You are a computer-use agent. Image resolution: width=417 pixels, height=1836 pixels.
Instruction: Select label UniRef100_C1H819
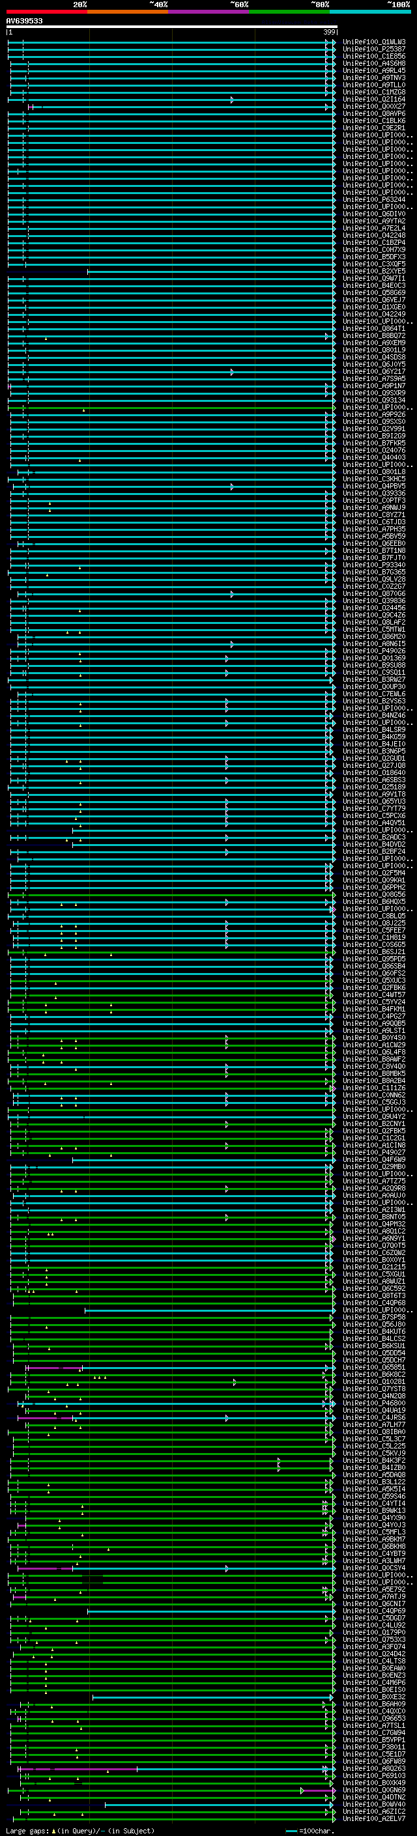[x=374, y=937]
